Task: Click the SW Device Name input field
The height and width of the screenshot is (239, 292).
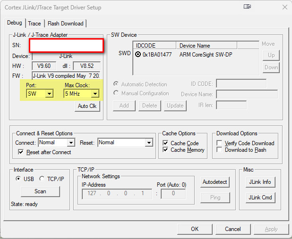Action: (x=247, y=94)
